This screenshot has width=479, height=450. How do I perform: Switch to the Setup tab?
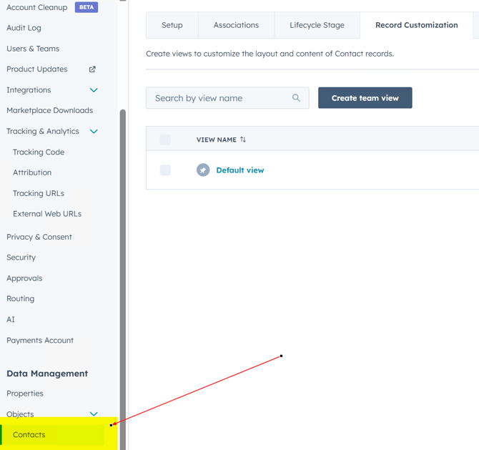tap(172, 25)
